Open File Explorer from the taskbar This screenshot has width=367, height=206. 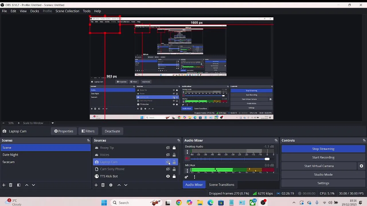pyautogui.click(x=200, y=203)
